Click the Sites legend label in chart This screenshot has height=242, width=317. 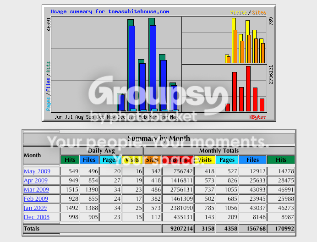coord(259,12)
